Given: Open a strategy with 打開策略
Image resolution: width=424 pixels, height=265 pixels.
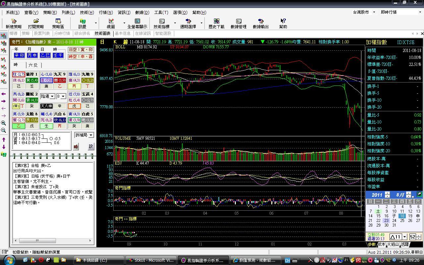Looking at the screenshot, I should [x=36, y=23].
